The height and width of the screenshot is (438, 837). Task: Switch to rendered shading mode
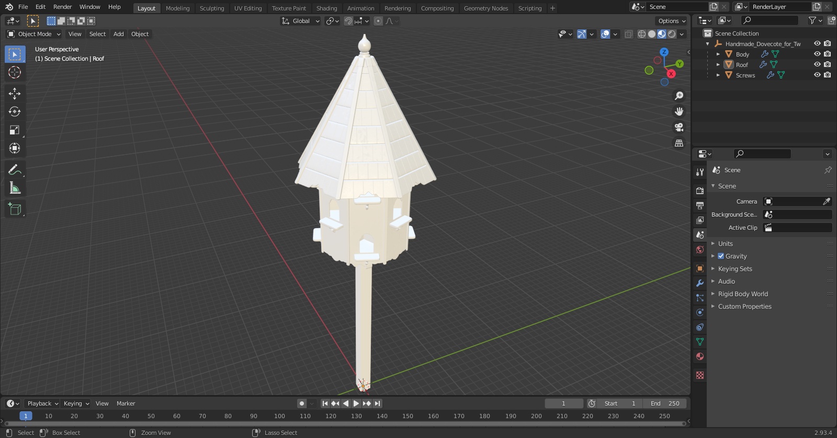pos(672,34)
